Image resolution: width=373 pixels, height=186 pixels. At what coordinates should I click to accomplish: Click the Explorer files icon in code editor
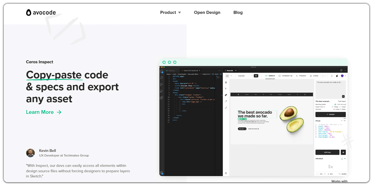162,71
